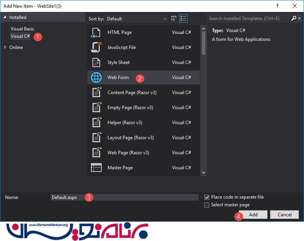Switch to small icons list view

coord(183,19)
